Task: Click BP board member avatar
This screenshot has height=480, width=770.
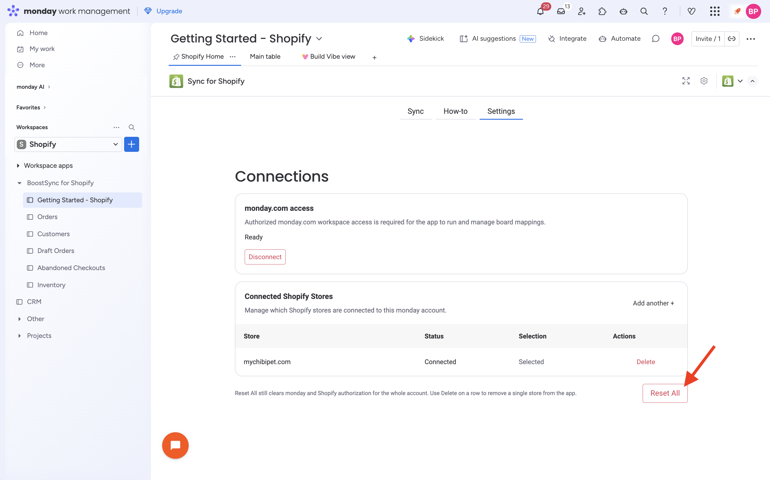Action: point(677,39)
